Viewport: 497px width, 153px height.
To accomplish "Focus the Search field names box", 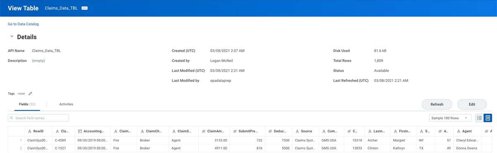I will [x=38, y=118].
